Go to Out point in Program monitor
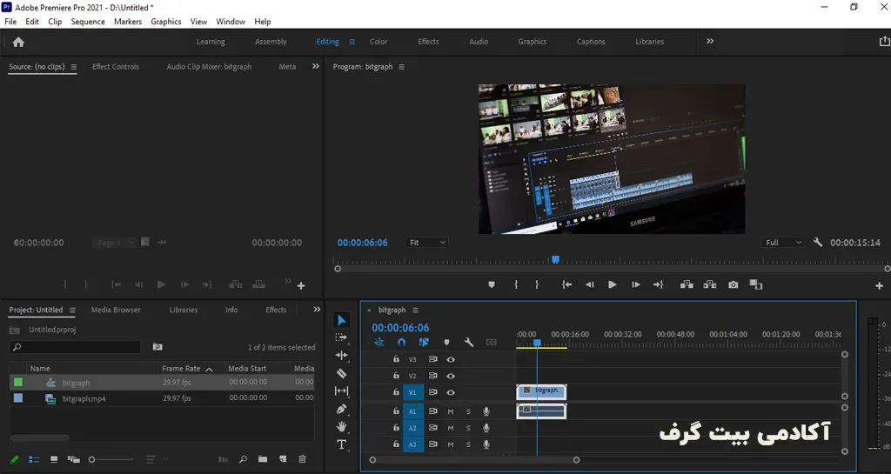The width and height of the screenshot is (891, 474). [x=658, y=284]
